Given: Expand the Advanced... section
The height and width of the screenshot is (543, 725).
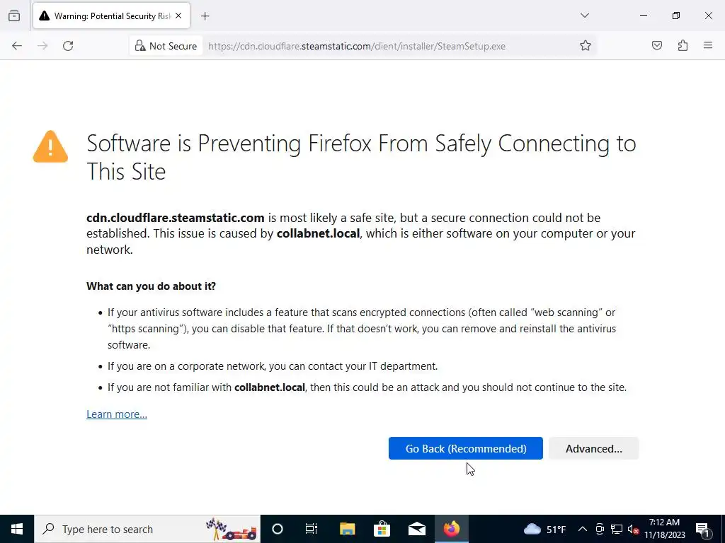Looking at the screenshot, I should coord(593,449).
